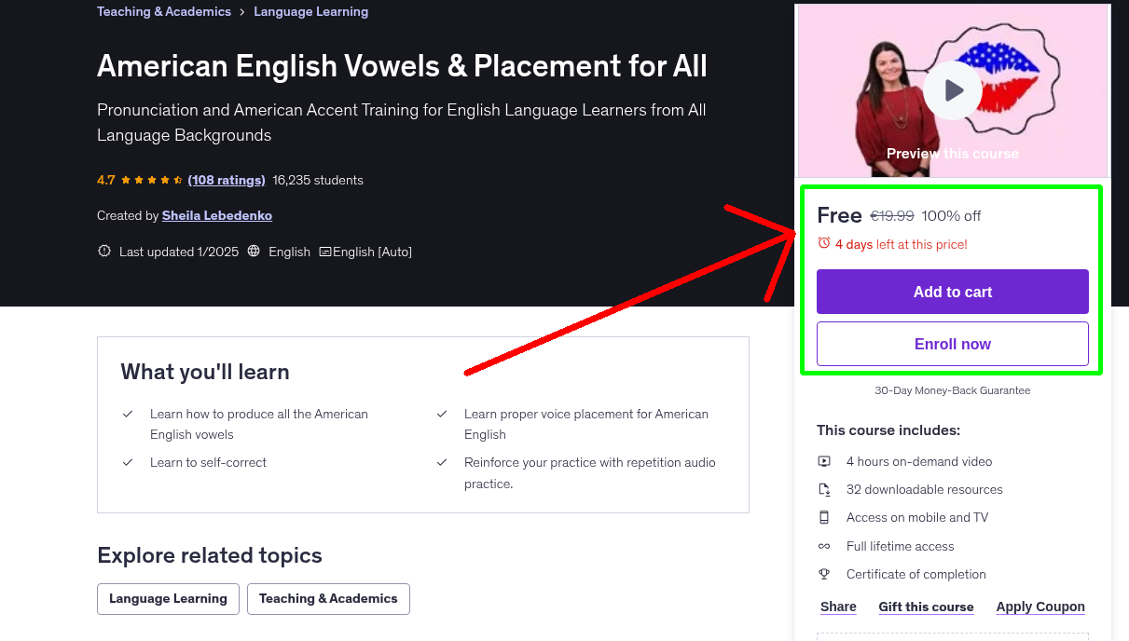Click the Free price label
Viewport: 1129px width, 641px height.
tap(839, 215)
